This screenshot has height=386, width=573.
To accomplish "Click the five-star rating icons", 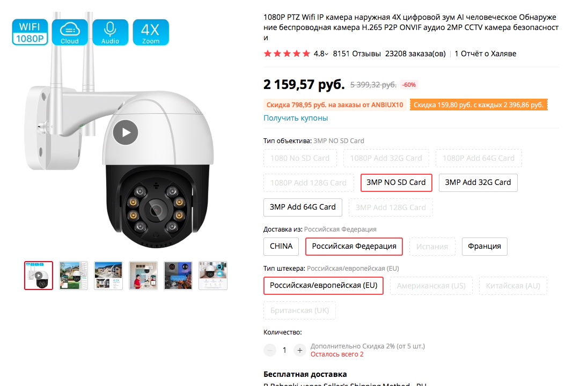I will [286, 54].
